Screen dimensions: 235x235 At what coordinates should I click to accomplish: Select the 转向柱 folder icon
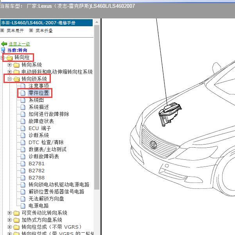coord(10,58)
